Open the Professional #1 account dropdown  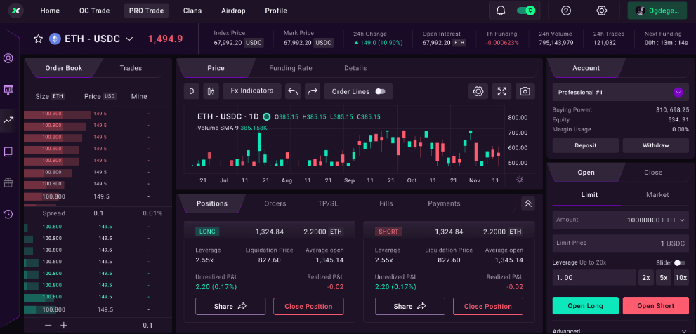pos(678,92)
